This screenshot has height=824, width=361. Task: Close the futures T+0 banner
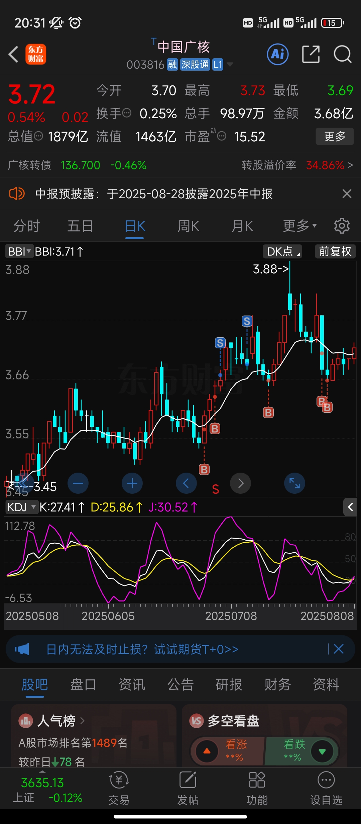tap(339, 649)
